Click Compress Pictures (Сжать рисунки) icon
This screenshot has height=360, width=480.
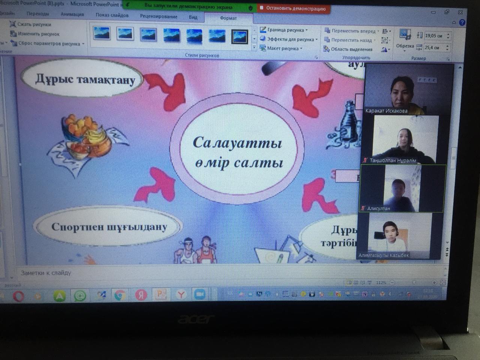(13, 24)
